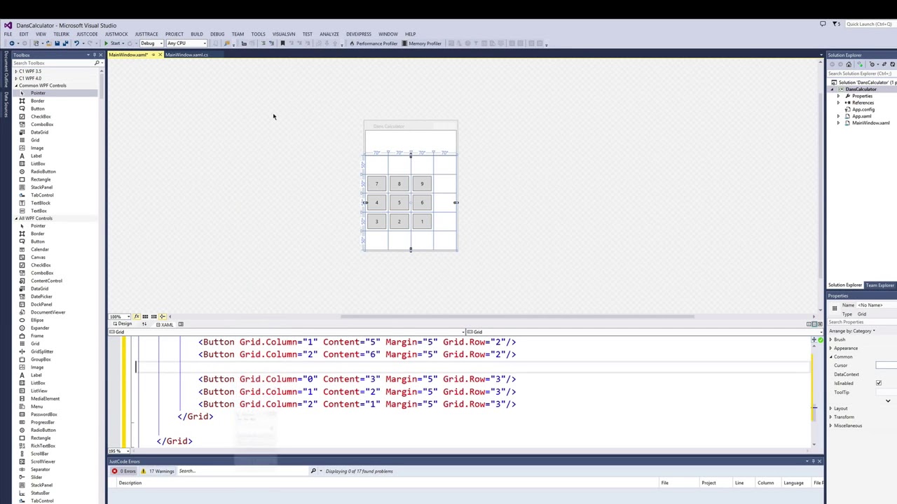This screenshot has width=897, height=504.
Task: Select StackPanel in Common WPF Controls
Action: pos(41,187)
